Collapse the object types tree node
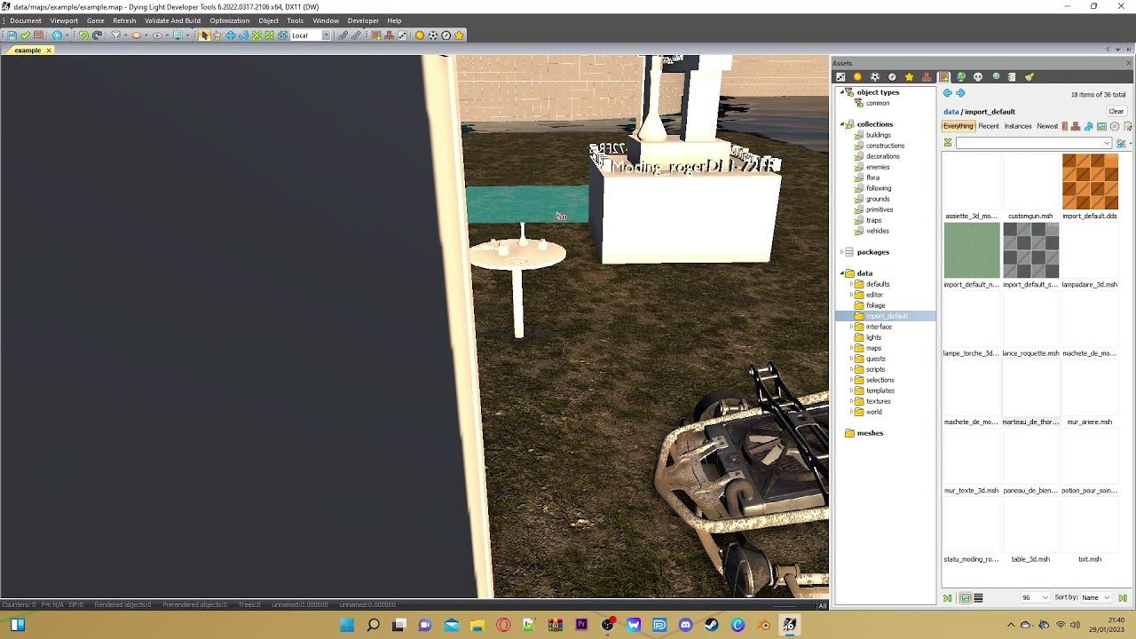The image size is (1136, 639). (x=841, y=92)
